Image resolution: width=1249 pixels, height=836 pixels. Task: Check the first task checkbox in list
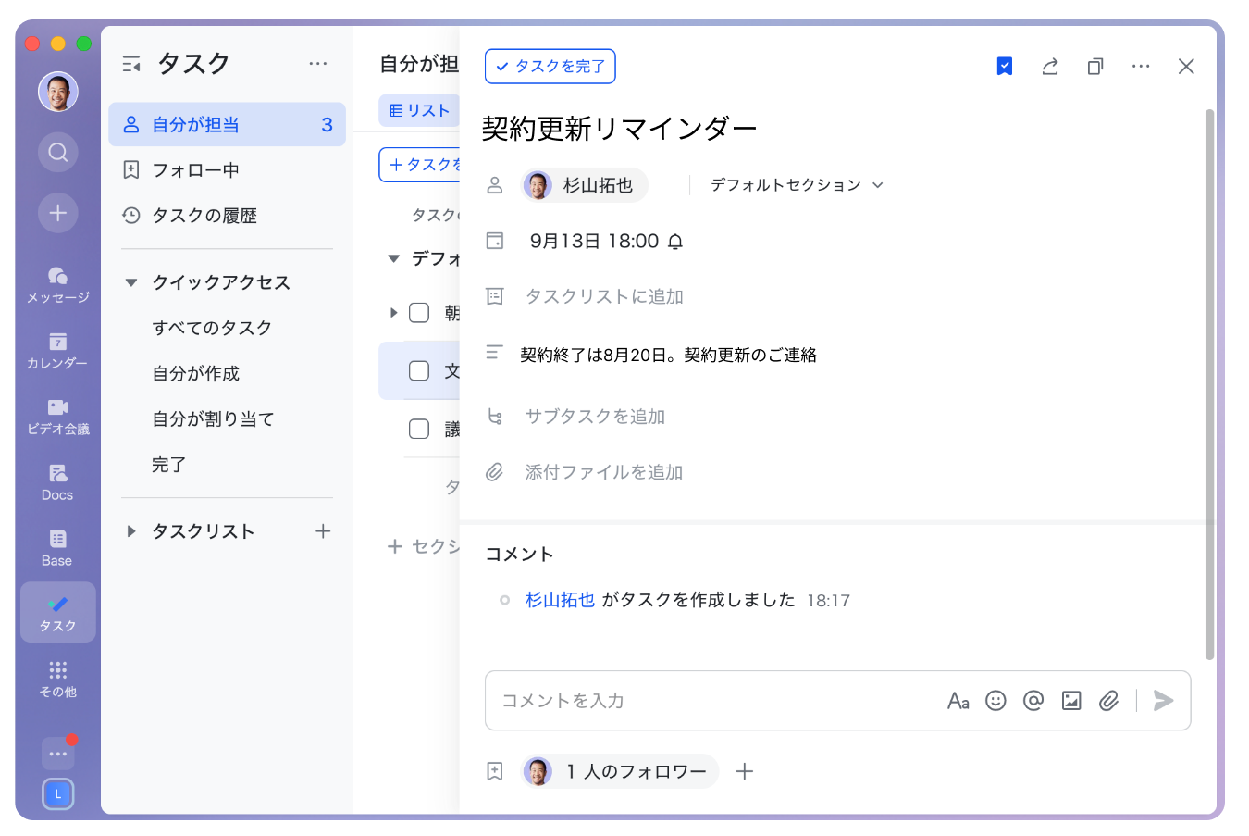419,313
